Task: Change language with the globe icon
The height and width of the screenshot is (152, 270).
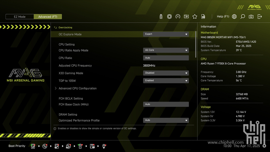Action: pos(234,17)
